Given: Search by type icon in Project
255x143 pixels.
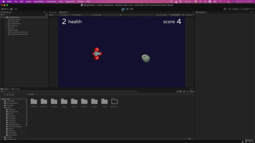Looking at the screenshot, I should [180, 92].
